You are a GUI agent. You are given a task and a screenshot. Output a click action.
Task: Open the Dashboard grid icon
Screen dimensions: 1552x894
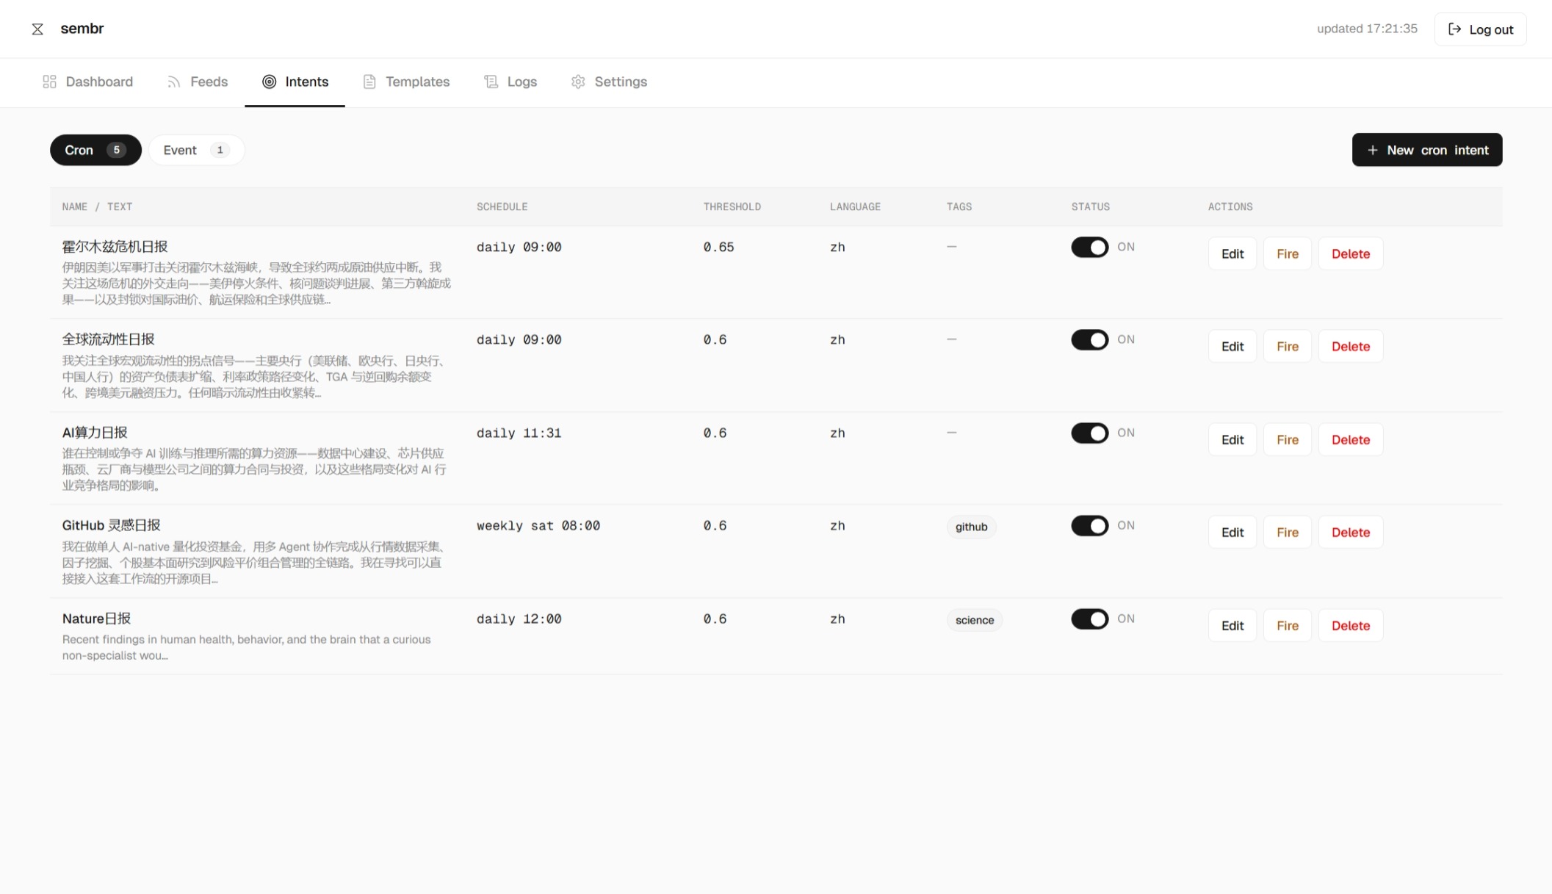pos(49,82)
